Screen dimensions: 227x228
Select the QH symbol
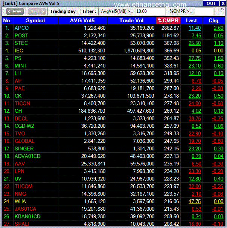[18, 111]
